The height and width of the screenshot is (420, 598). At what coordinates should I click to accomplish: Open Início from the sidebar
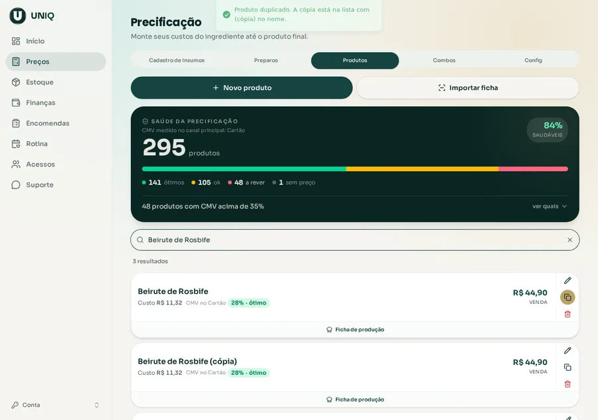pos(56,41)
